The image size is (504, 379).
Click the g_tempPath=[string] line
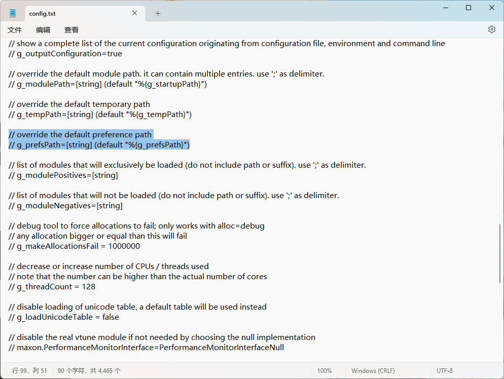click(x=100, y=115)
